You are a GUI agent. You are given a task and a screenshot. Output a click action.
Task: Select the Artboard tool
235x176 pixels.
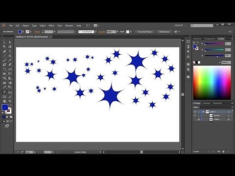(4, 97)
